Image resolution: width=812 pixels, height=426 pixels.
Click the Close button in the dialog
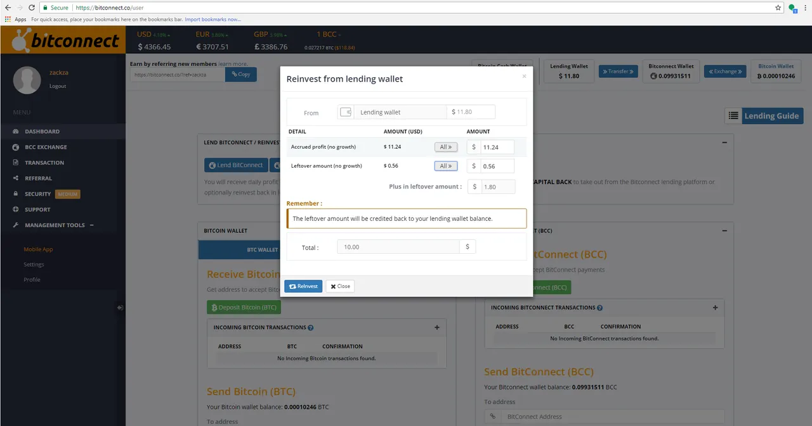[x=340, y=286]
